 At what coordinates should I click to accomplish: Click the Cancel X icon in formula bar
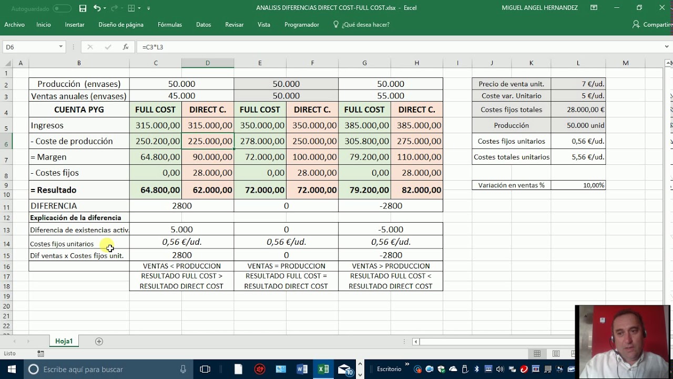point(90,47)
